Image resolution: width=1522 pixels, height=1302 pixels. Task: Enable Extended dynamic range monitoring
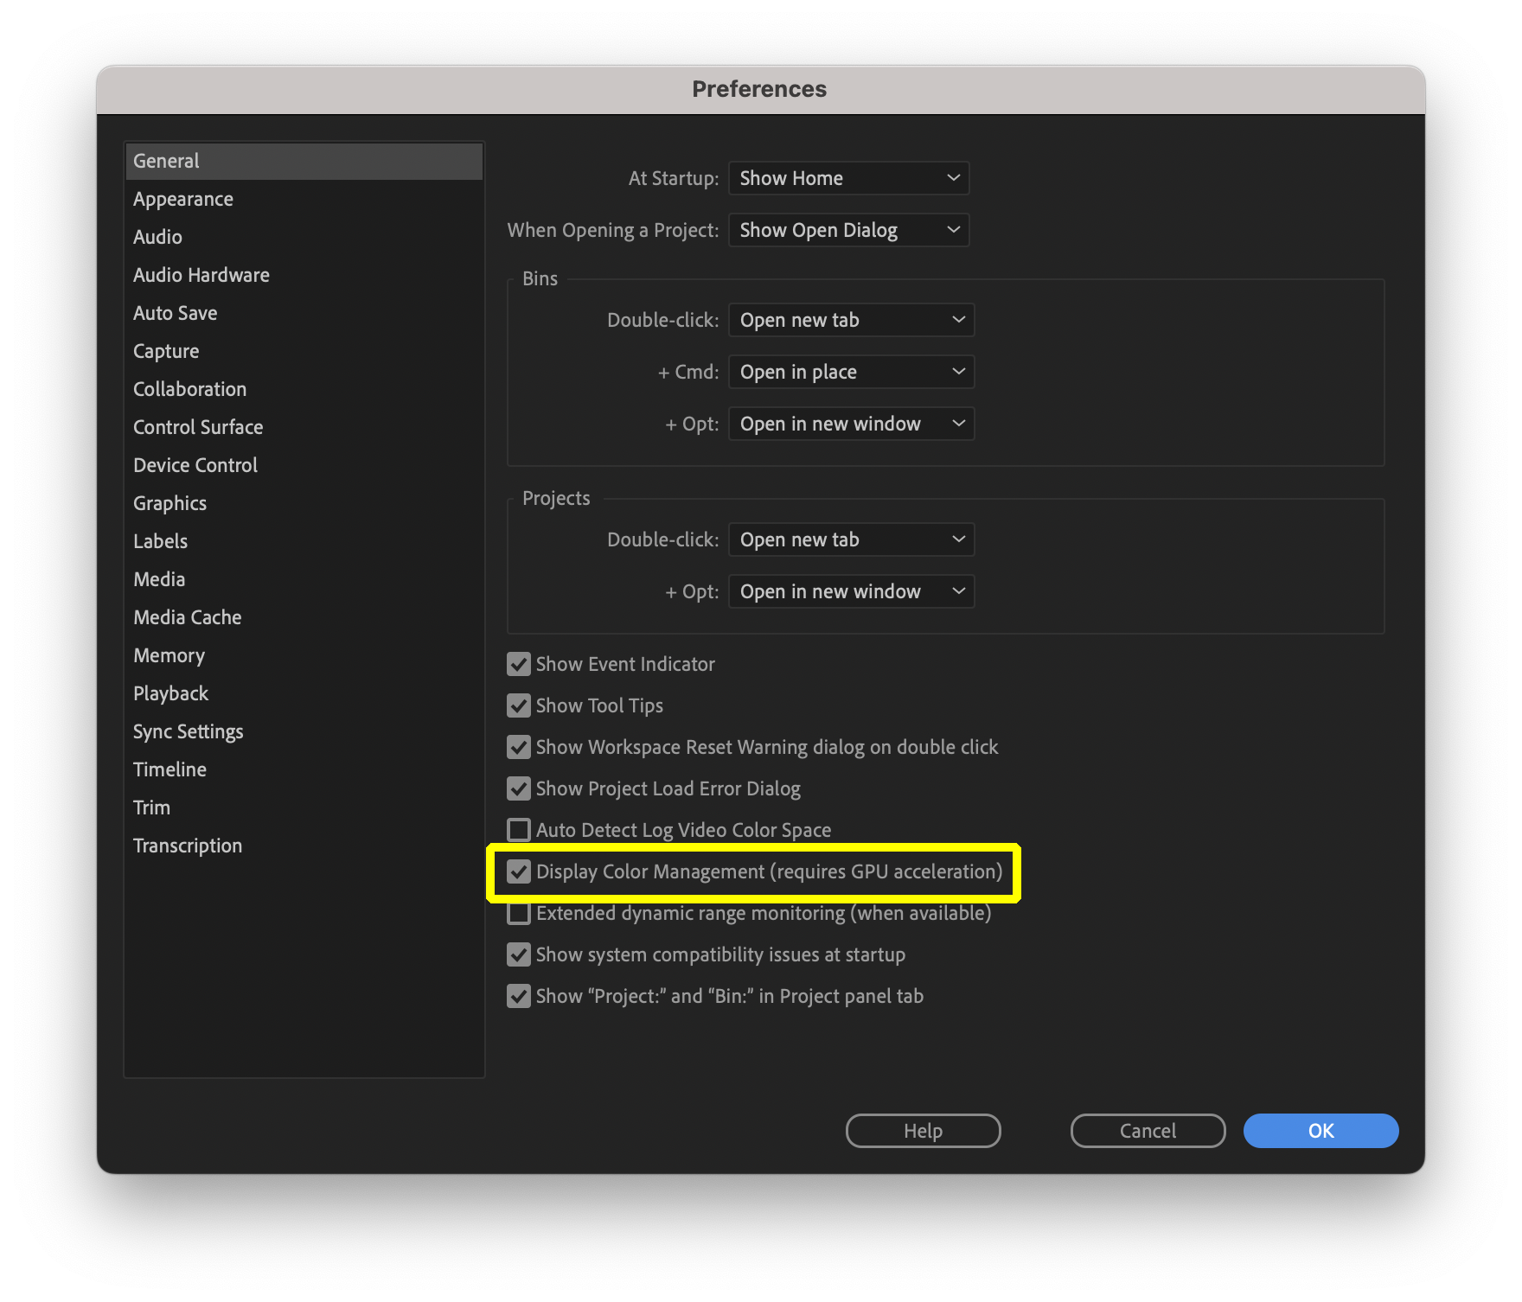click(x=519, y=913)
